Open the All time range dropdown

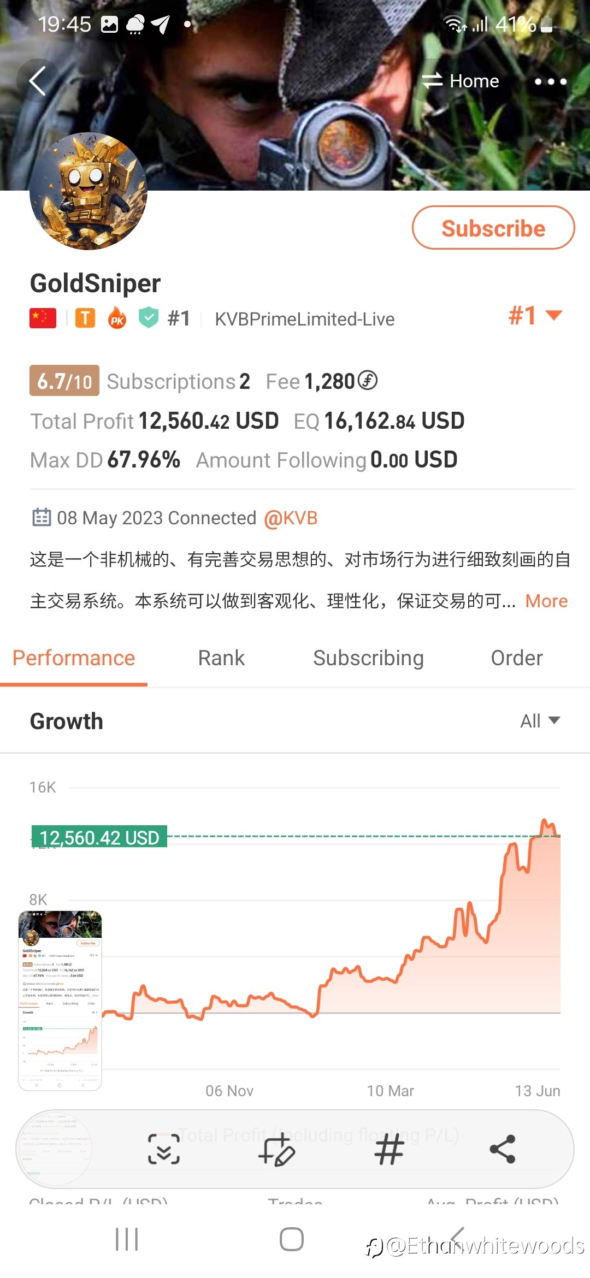coord(540,721)
